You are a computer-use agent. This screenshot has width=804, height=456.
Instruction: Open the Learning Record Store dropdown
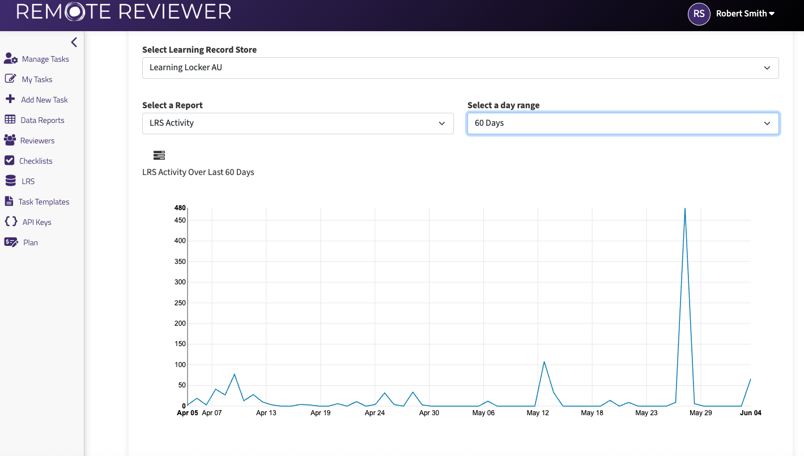pyautogui.click(x=460, y=67)
